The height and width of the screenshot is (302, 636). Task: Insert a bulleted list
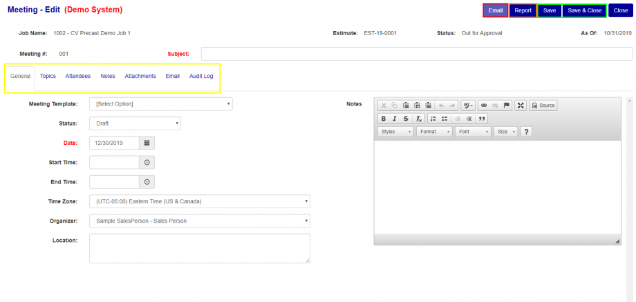[445, 119]
